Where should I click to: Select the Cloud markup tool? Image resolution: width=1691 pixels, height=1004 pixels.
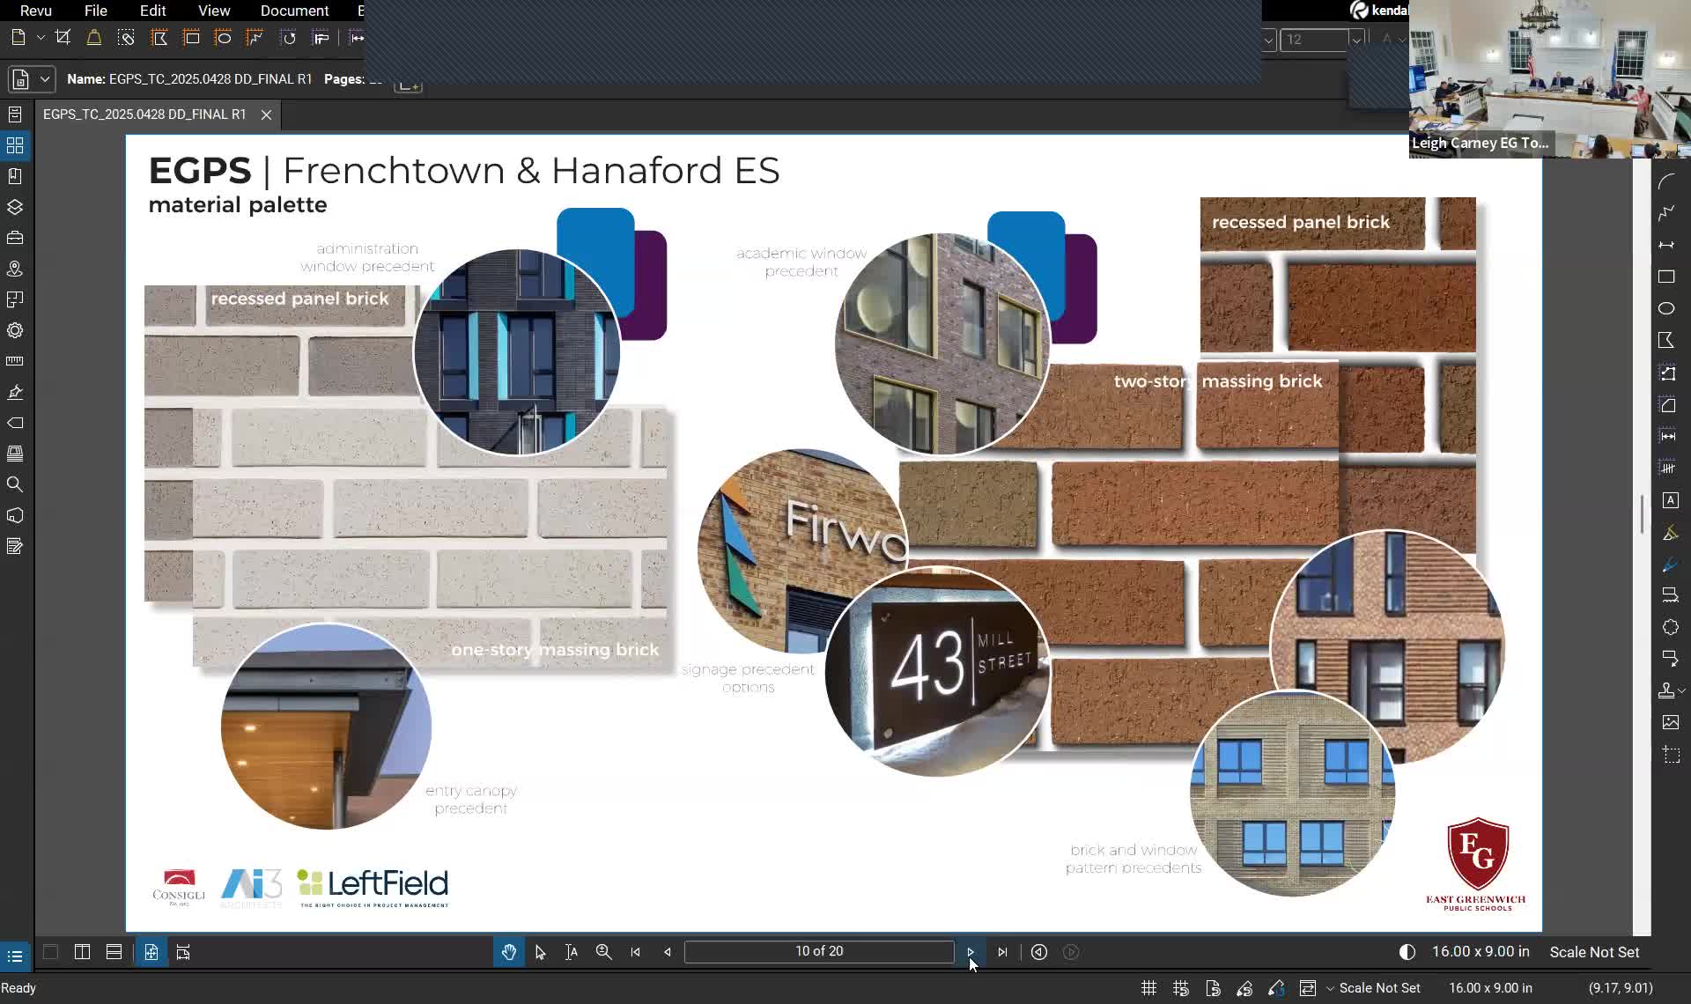pos(1670,627)
